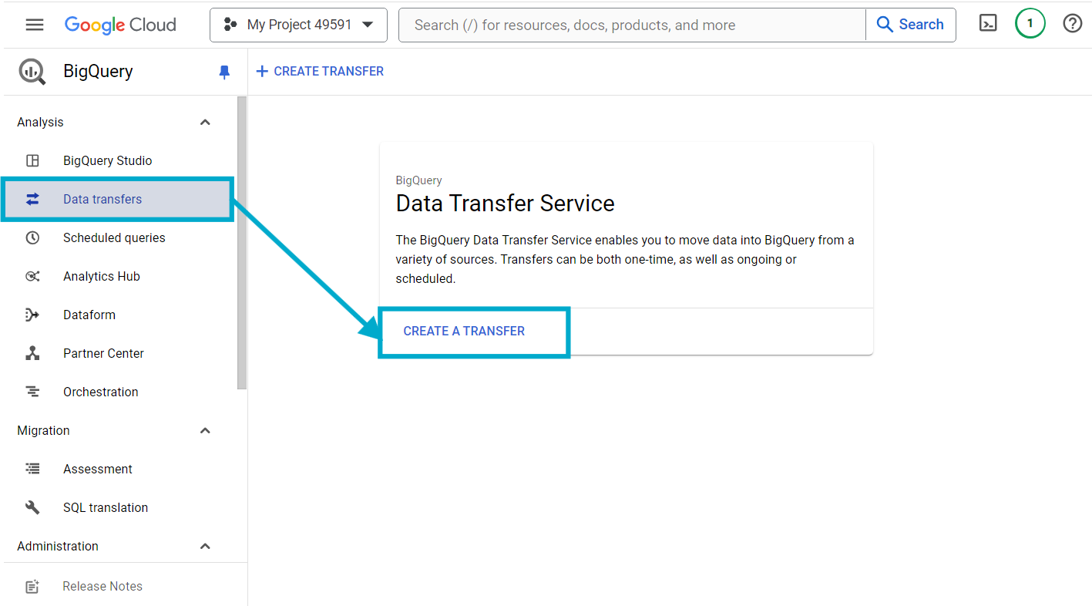The width and height of the screenshot is (1092, 606).
Task: Activate Cloud Shell terminal icon
Action: point(988,24)
